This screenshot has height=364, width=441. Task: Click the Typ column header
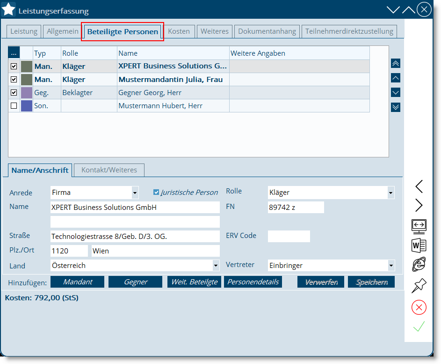(x=47, y=53)
